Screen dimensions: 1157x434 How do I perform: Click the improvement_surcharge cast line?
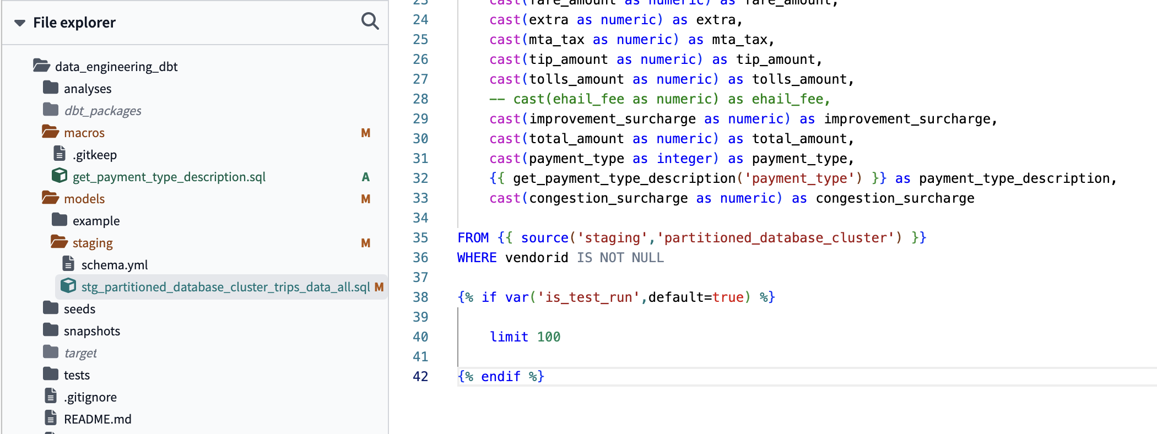tap(743, 118)
